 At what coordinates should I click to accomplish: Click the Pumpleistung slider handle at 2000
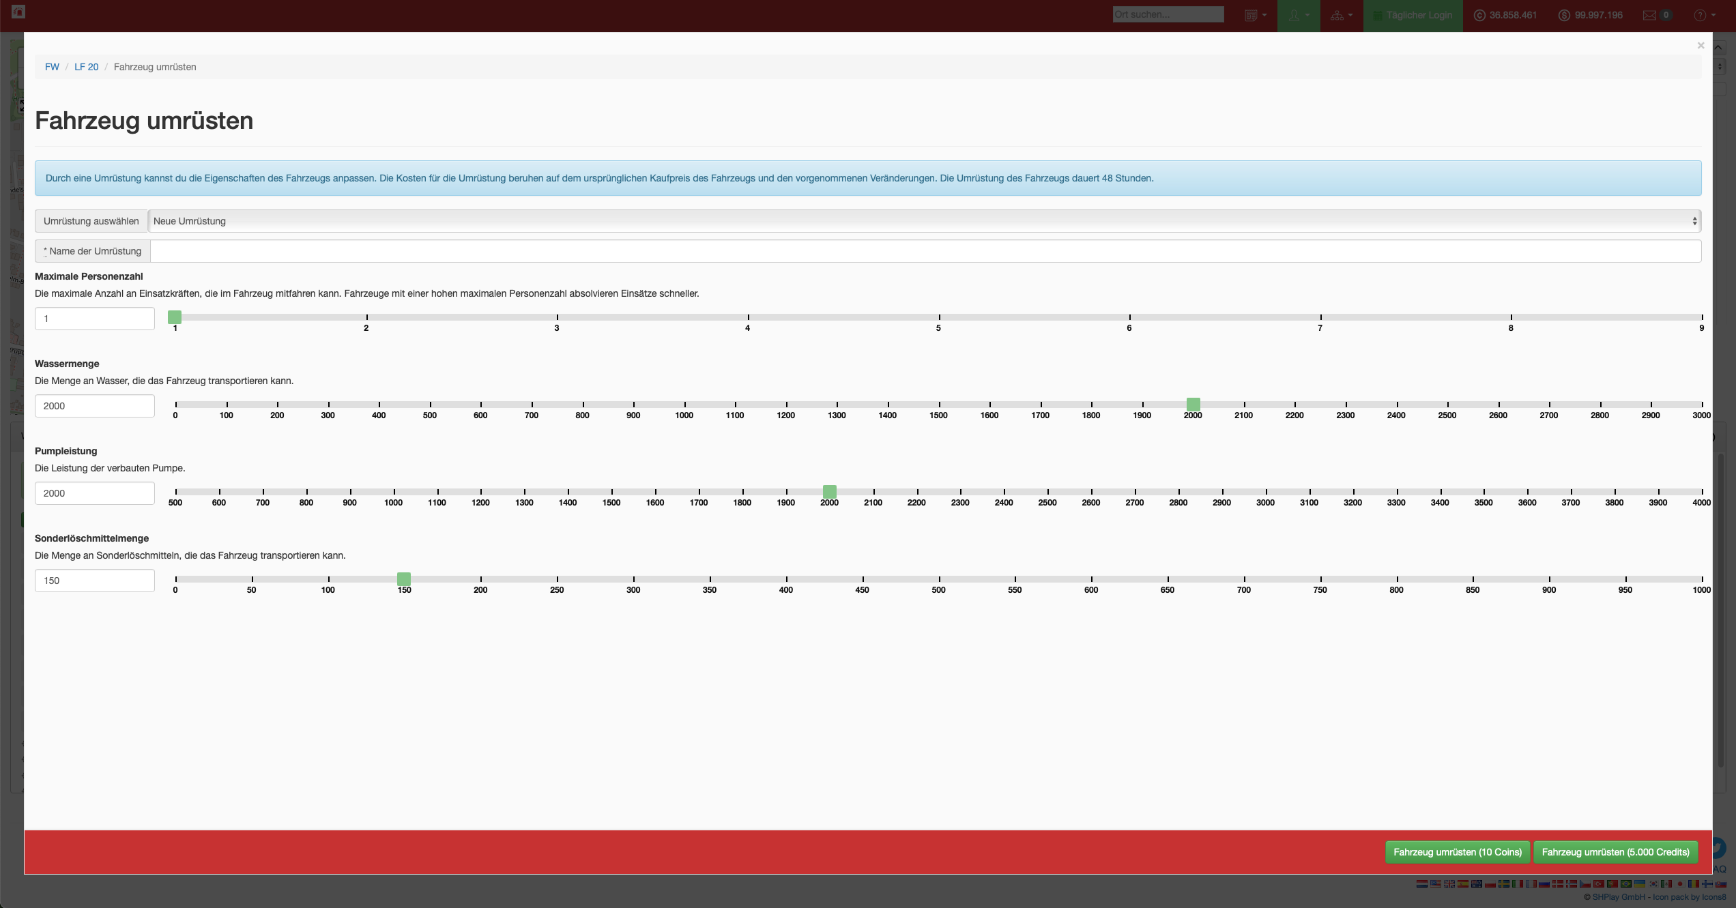tap(830, 492)
